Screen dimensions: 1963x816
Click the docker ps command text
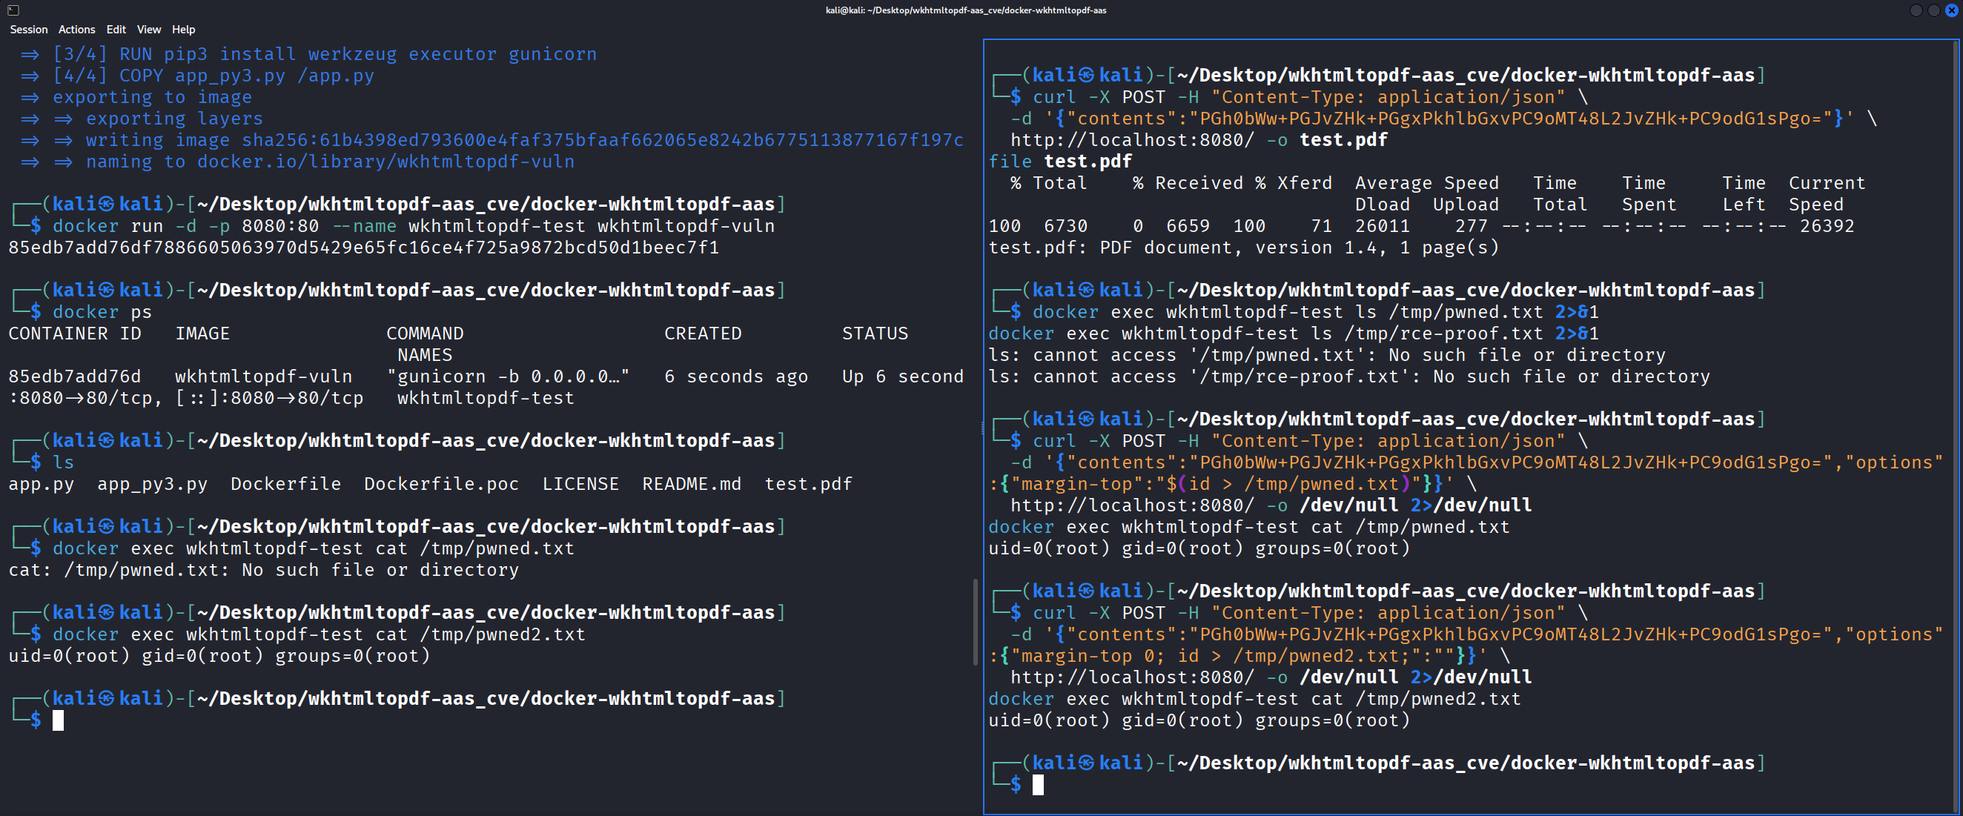coord(102,311)
